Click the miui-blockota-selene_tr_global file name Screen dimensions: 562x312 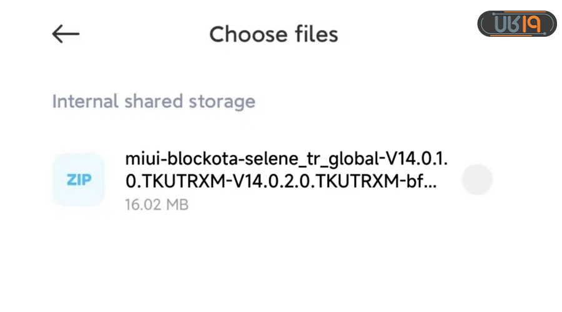(x=286, y=159)
